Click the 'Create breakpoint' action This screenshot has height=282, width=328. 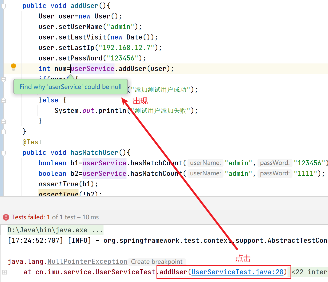click(x=157, y=262)
